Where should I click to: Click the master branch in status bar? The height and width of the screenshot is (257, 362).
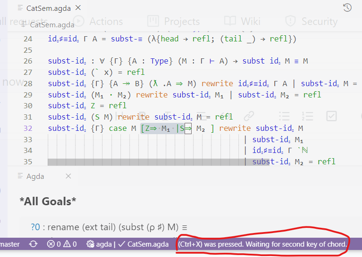[10, 244]
